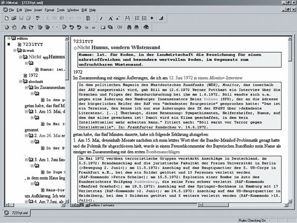297x223 pixels.
Task: Click the first icon of second toolbar
Action: 7,28
